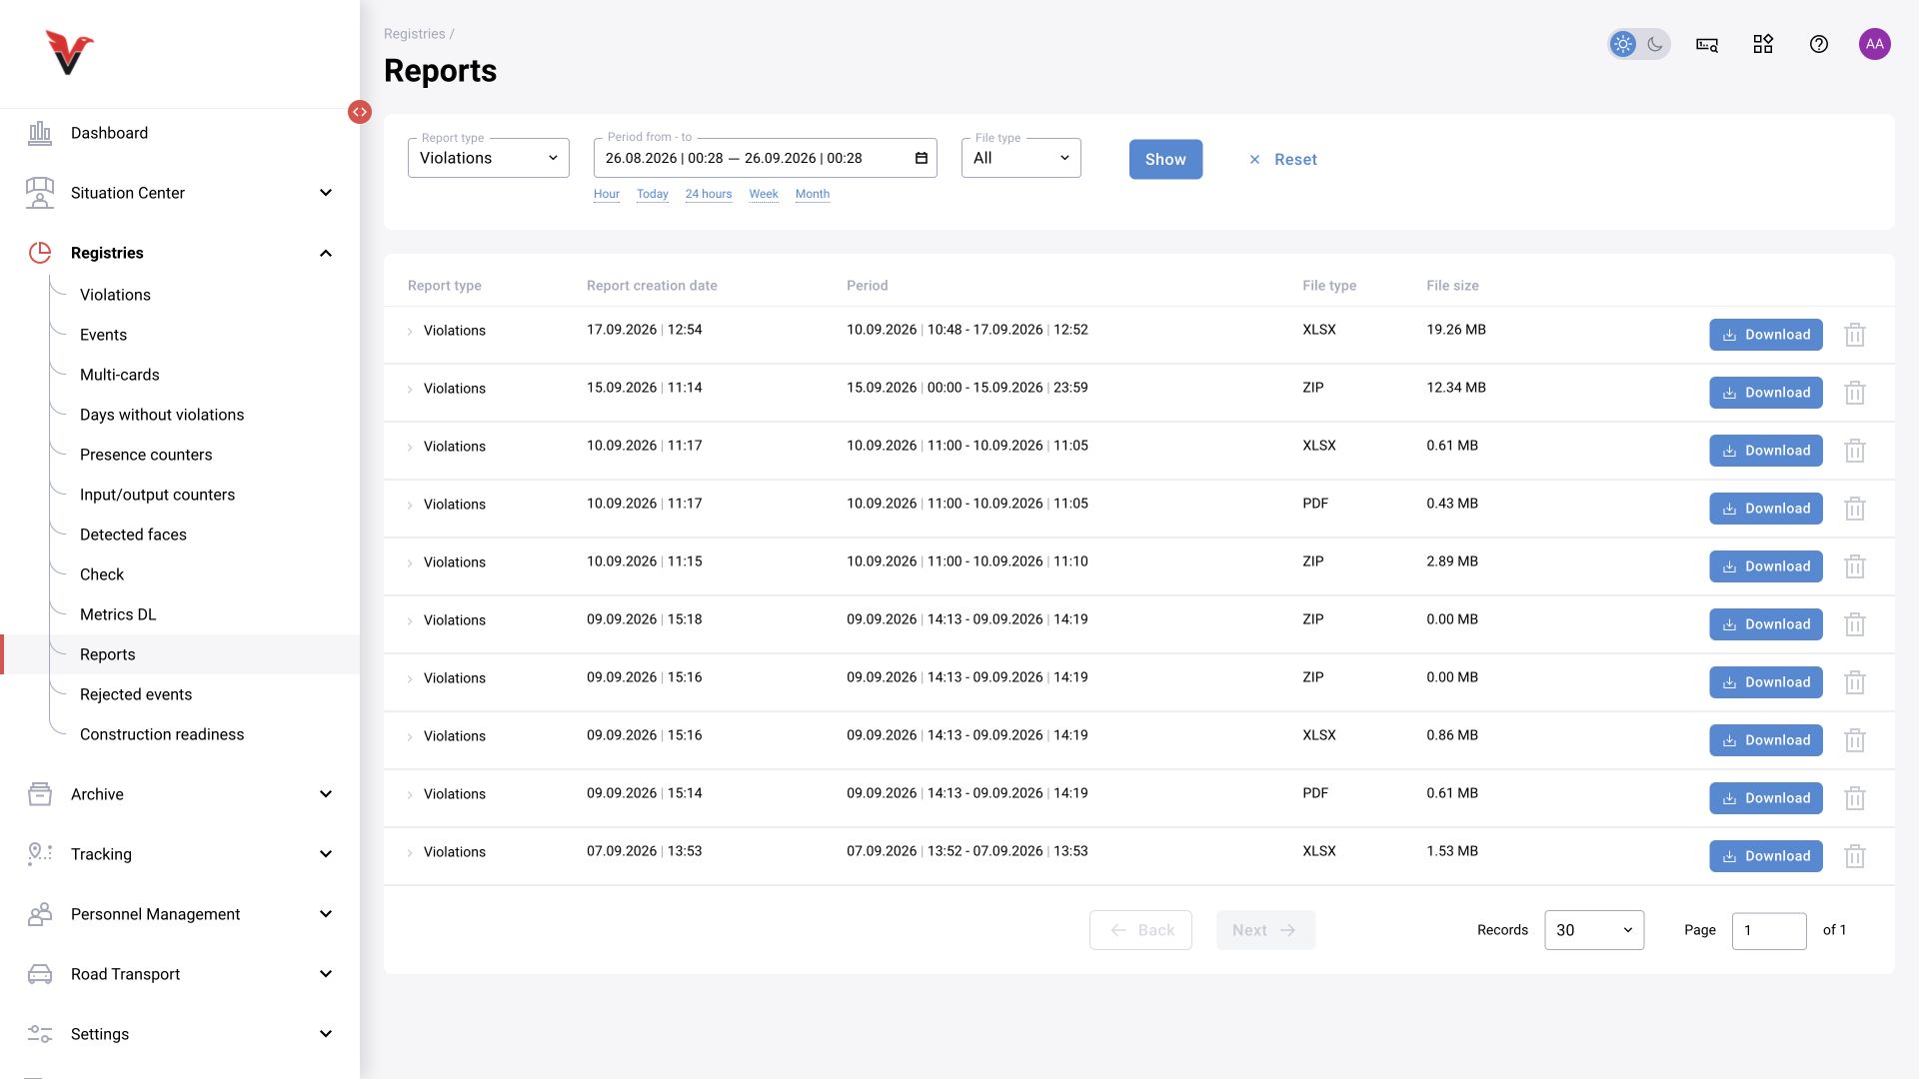Click the Period from-to date field
This screenshot has height=1079, width=1919.
tap(766, 158)
